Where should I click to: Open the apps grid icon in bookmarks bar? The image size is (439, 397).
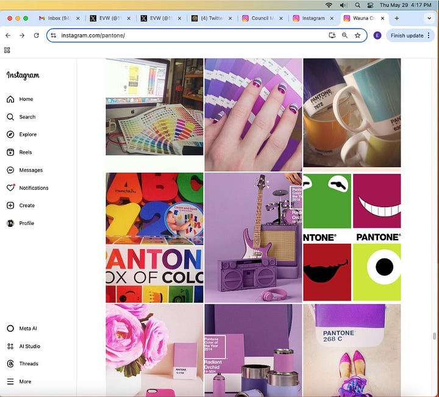click(7, 50)
